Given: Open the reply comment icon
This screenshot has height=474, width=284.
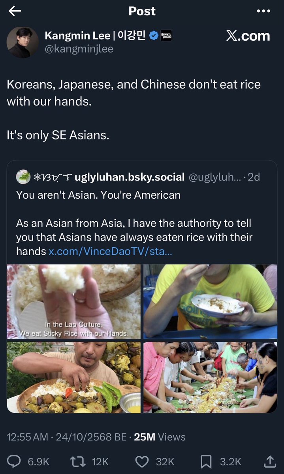Looking at the screenshot, I should click(x=15, y=461).
